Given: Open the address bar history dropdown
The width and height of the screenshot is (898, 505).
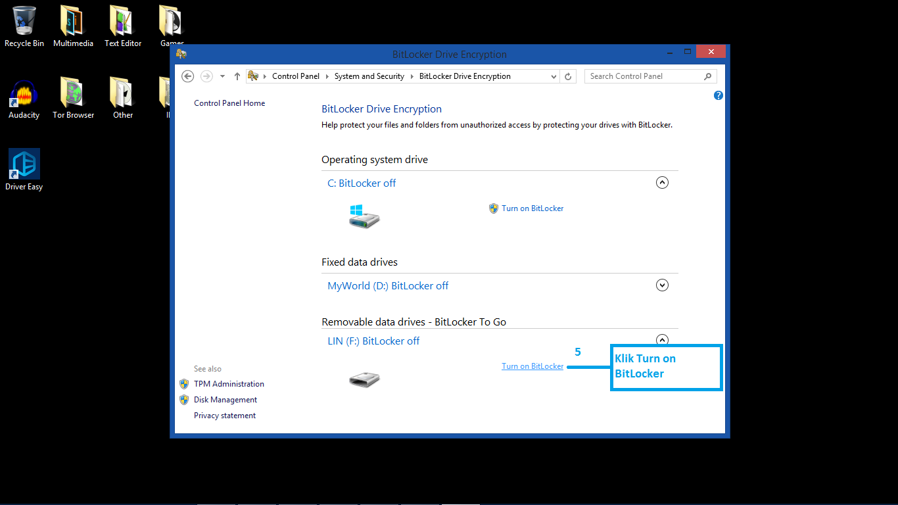Looking at the screenshot, I should (x=554, y=76).
